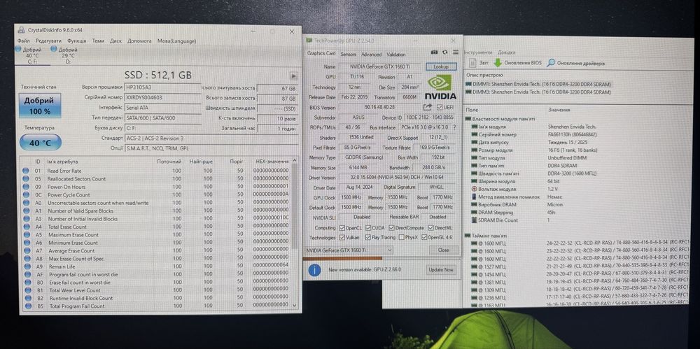Click scroll down arrow in SMART list
Viewport: 700px width, 349px height.
(294, 305)
